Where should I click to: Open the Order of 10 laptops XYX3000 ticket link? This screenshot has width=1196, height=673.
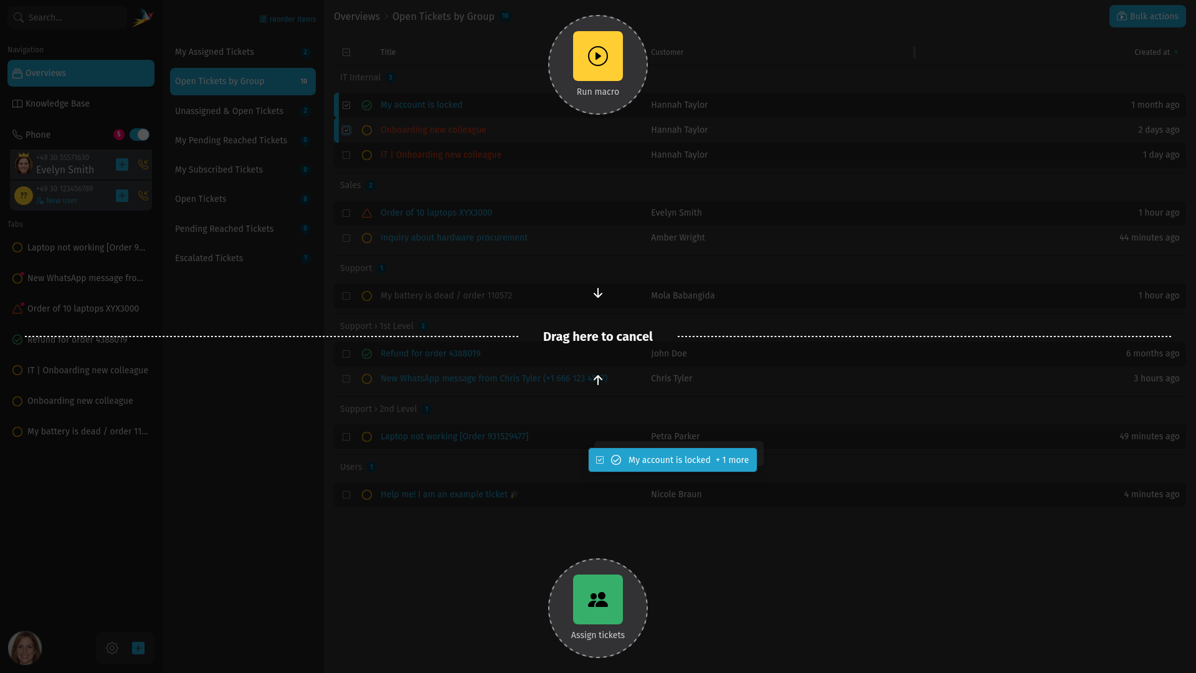coord(436,212)
